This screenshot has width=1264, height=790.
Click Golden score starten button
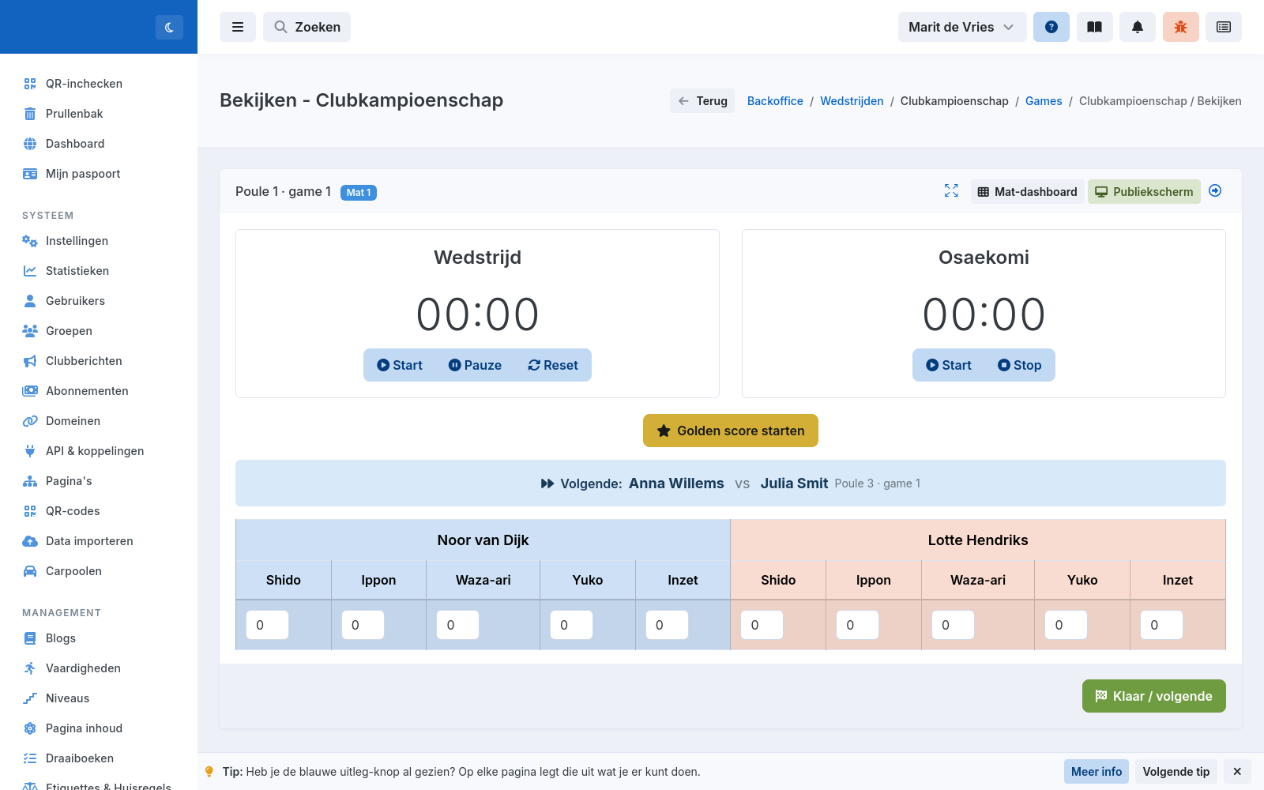tap(731, 431)
